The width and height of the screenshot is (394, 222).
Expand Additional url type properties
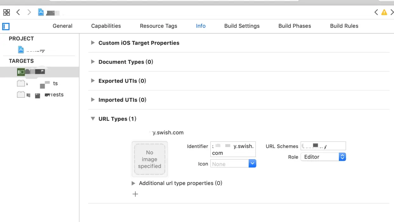(133, 183)
